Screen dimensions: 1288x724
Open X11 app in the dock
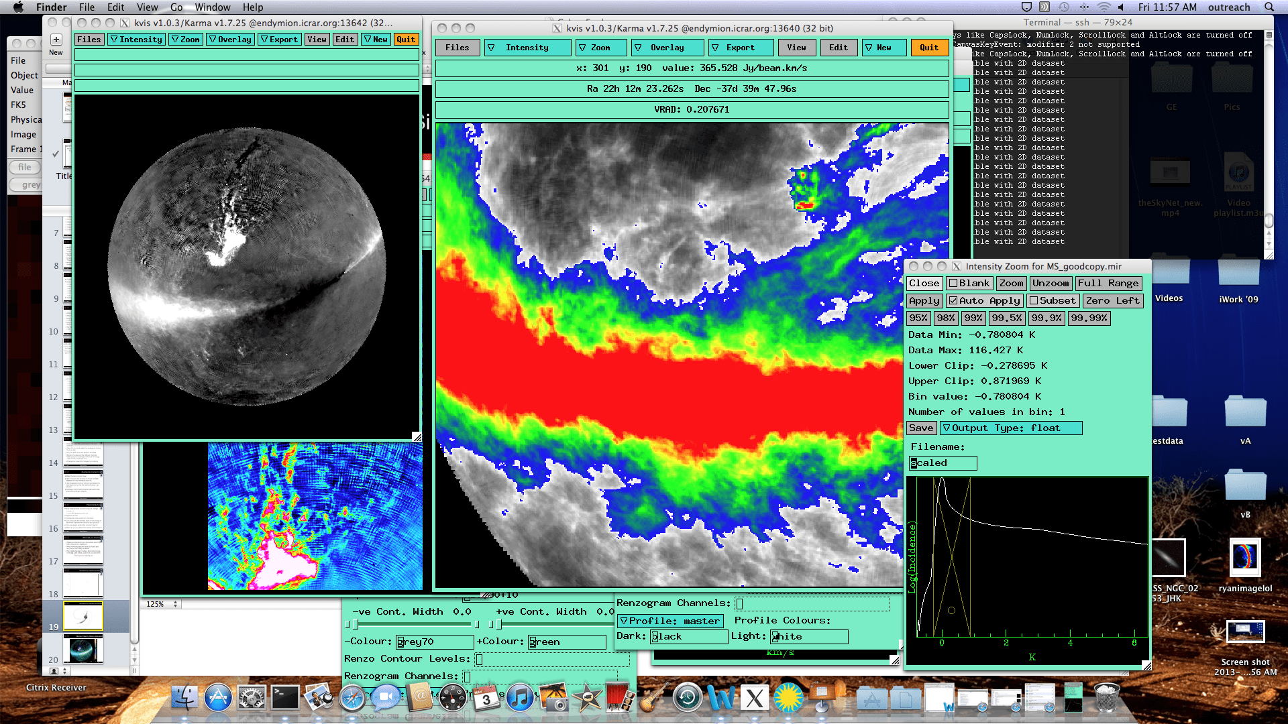[755, 698]
